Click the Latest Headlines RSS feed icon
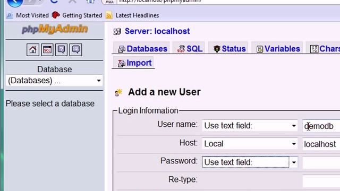 point(109,15)
